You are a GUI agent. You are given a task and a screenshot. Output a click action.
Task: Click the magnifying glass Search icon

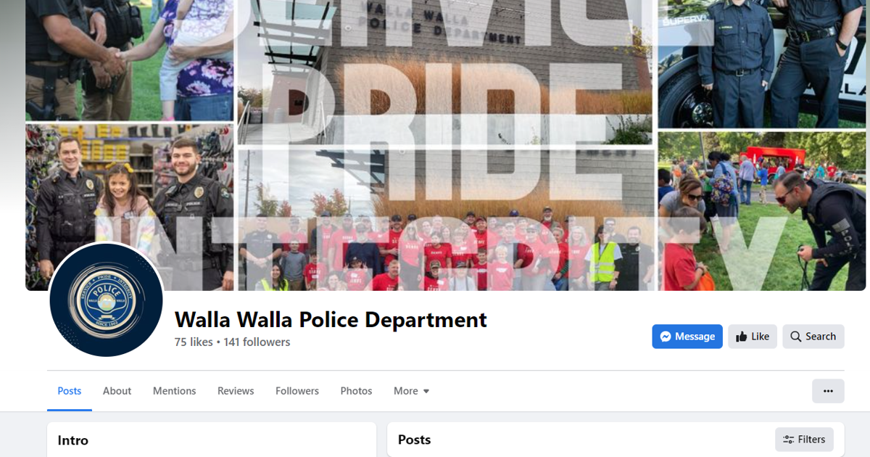(x=795, y=337)
